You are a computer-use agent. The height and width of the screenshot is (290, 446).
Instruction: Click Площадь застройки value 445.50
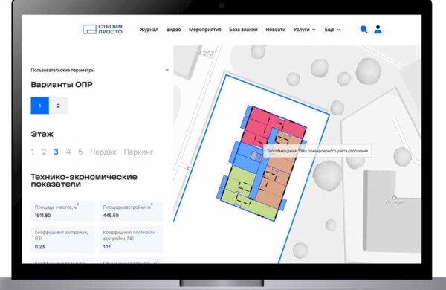(x=111, y=216)
